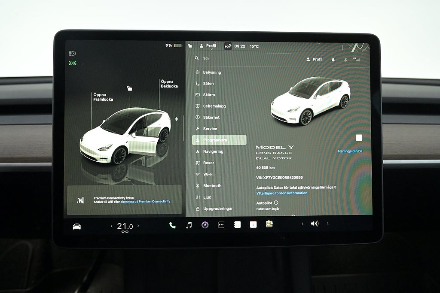Decrease volume with left arrow

302,224
